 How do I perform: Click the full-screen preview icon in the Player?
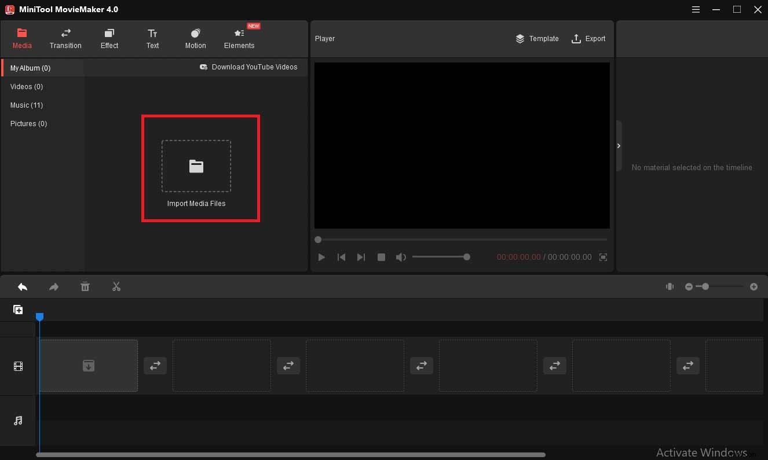tap(603, 257)
